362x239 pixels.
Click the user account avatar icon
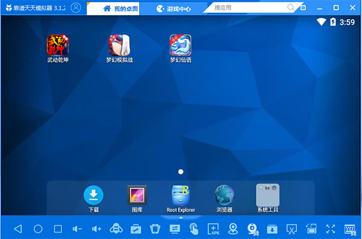click(x=76, y=8)
